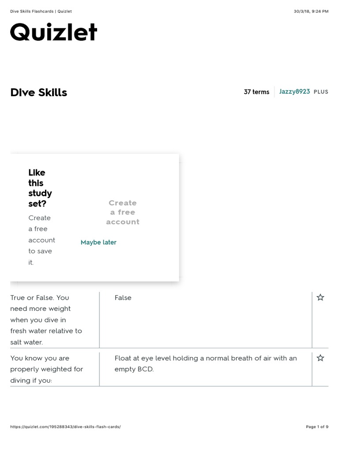Star the properly weighted for diving card
339x452 pixels.
(x=320, y=358)
